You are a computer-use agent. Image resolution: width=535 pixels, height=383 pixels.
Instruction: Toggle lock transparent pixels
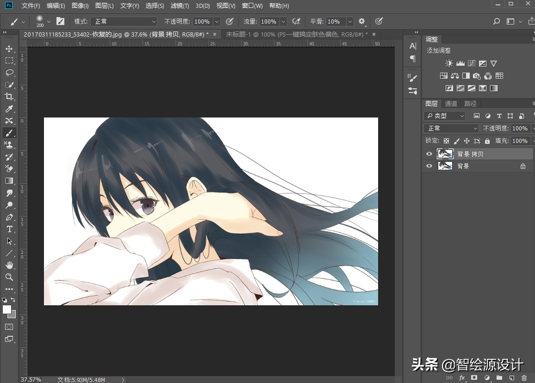pyautogui.click(x=446, y=141)
